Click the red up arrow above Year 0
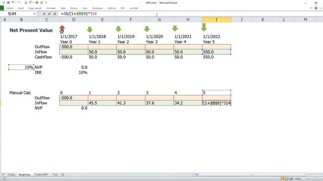The height and width of the screenshot is (181, 323). 62,28
